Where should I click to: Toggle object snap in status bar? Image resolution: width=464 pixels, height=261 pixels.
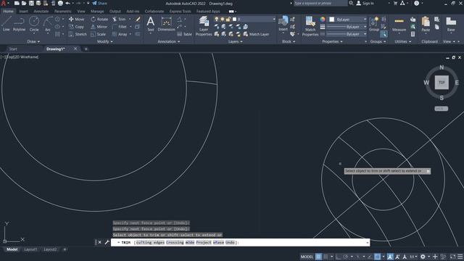pos(377,257)
